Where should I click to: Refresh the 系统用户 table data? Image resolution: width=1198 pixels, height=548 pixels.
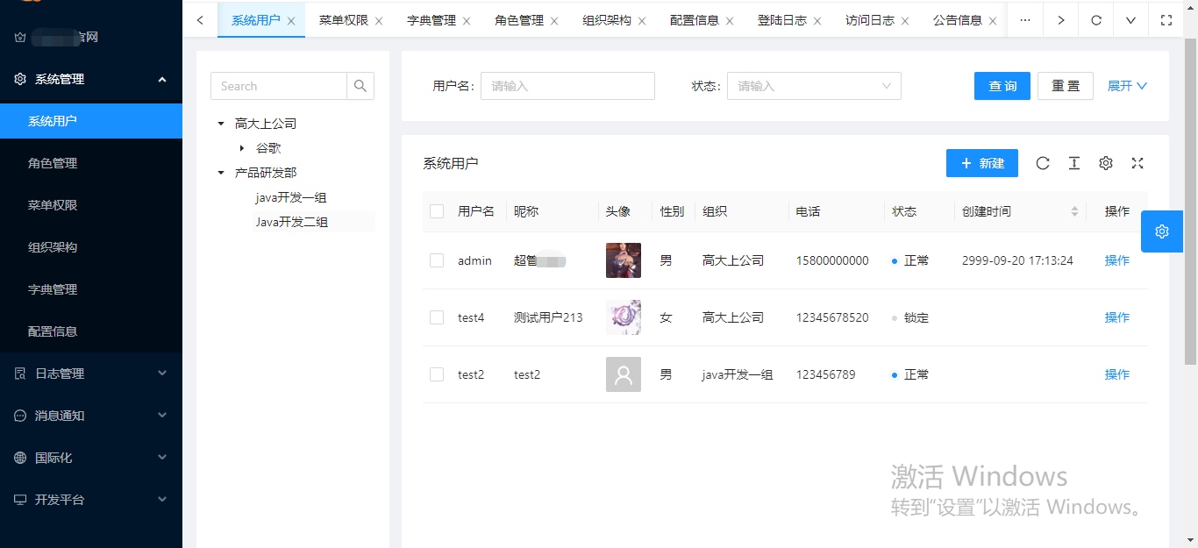[x=1042, y=163]
